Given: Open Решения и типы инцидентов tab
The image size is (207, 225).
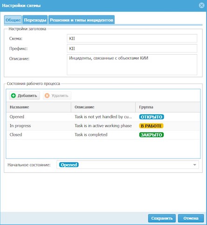Looking at the screenshot, I should coord(82,20).
